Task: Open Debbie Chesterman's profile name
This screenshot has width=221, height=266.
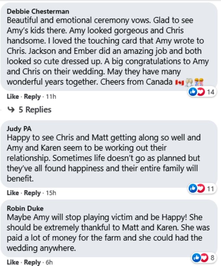Action: 38,11
